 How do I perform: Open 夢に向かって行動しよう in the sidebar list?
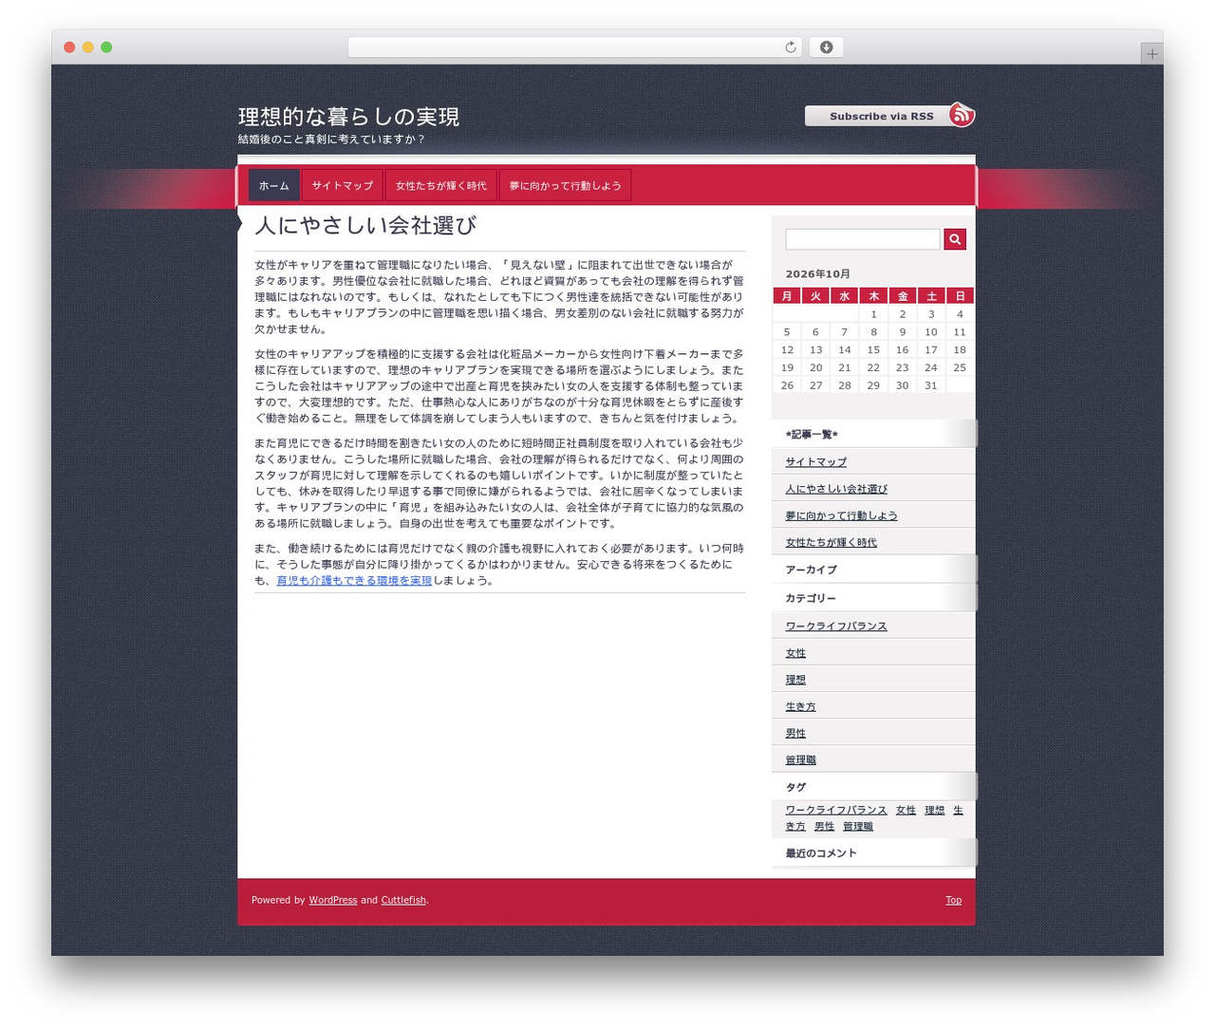(841, 515)
